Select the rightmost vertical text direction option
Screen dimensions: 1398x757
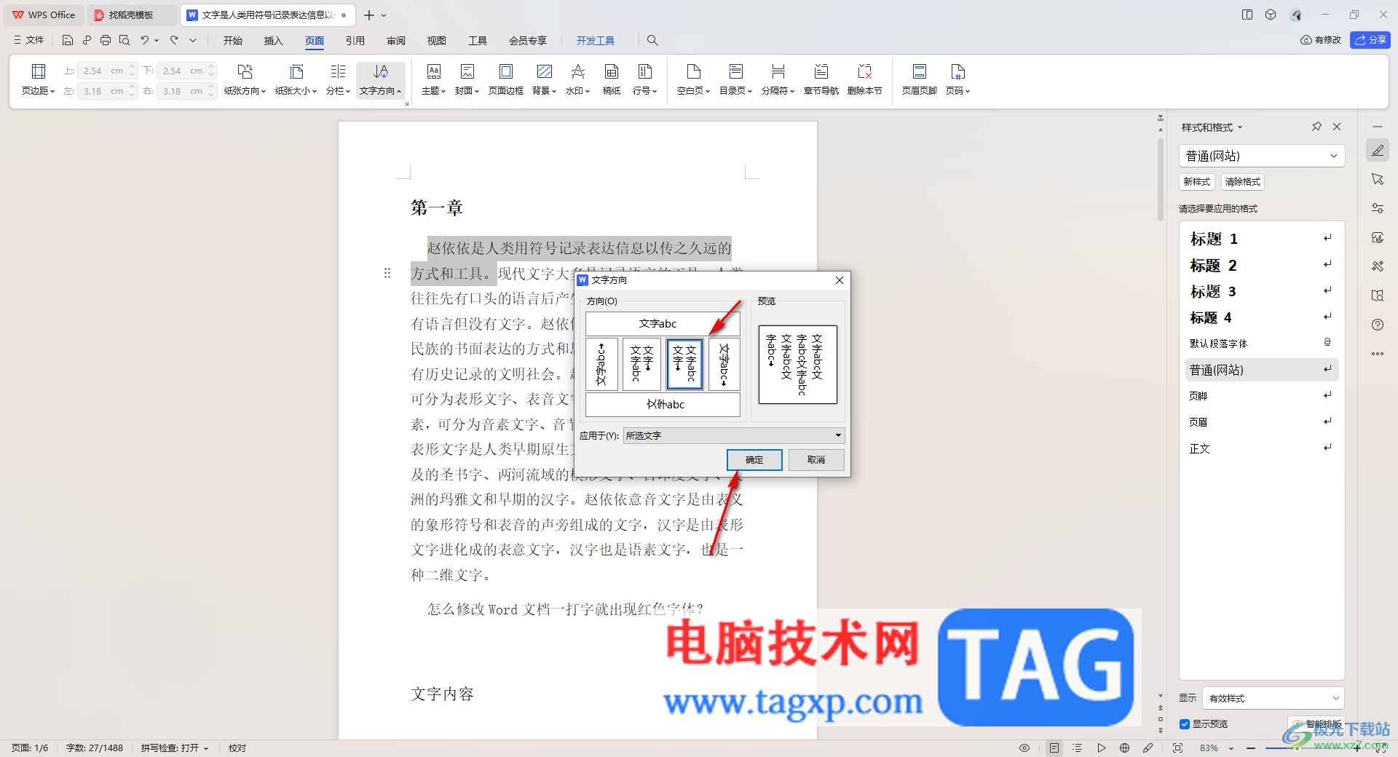tap(724, 364)
